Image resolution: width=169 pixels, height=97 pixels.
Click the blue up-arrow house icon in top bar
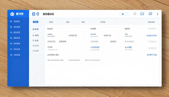click(x=37, y=14)
